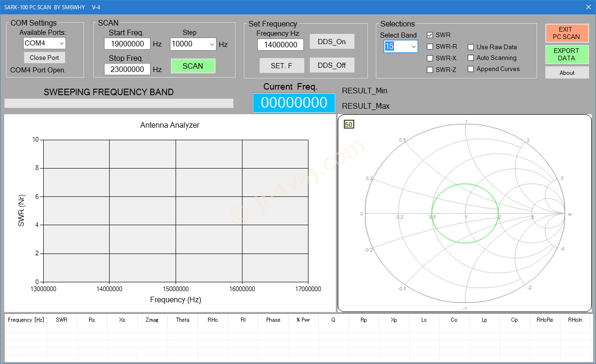The width and height of the screenshot is (596, 364).
Task: Click the EXPORT DATA button
Action: pyautogui.click(x=567, y=54)
